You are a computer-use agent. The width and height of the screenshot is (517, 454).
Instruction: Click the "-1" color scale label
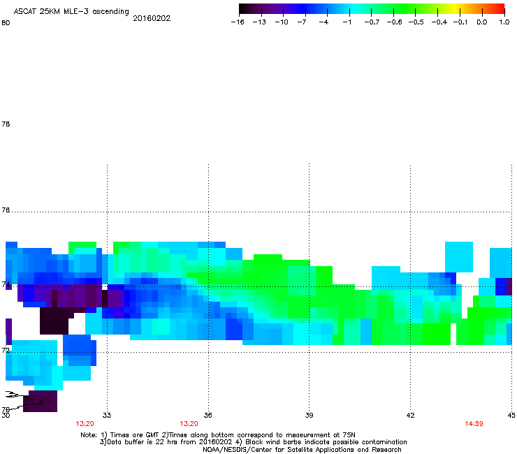tap(347, 22)
